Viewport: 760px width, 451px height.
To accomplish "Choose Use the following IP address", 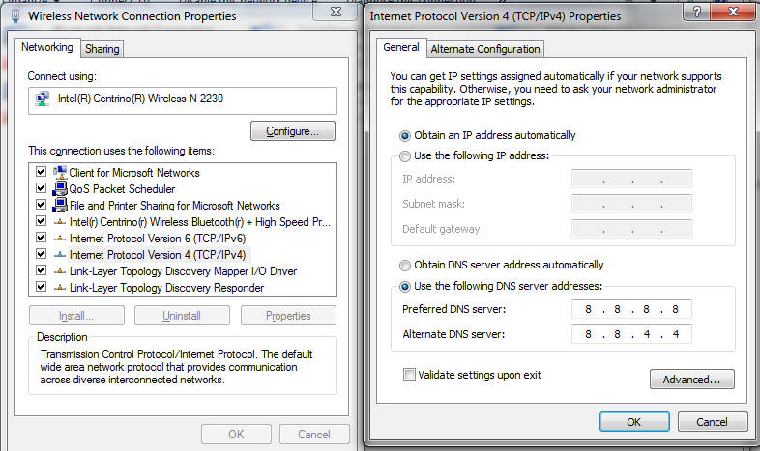I will tap(405, 155).
